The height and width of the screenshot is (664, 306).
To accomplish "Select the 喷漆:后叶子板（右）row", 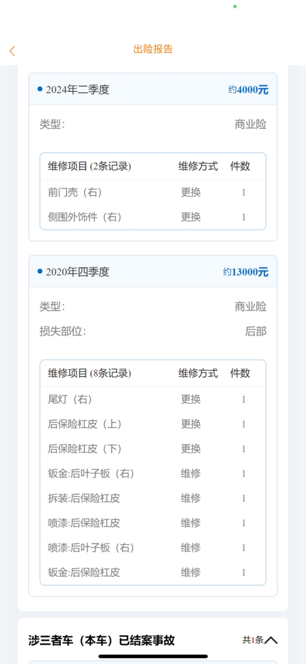I will (153, 547).
